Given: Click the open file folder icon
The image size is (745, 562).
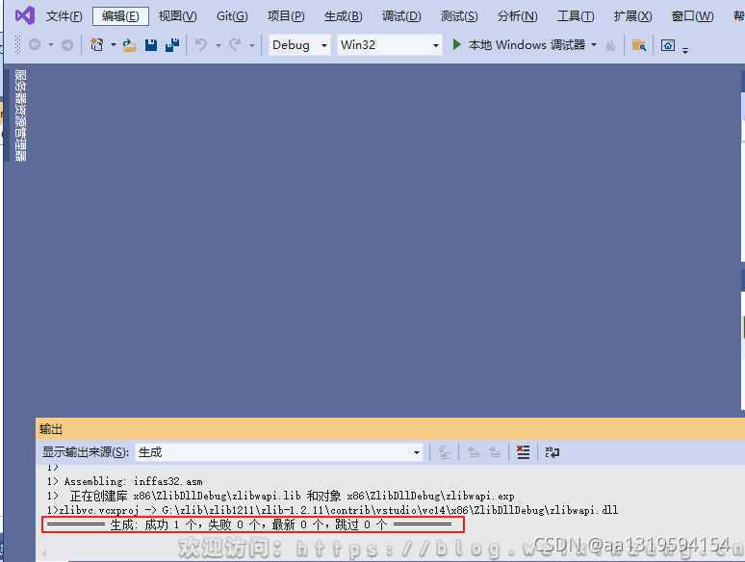Looking at the screenshot, I should click(x=129, y=45).
